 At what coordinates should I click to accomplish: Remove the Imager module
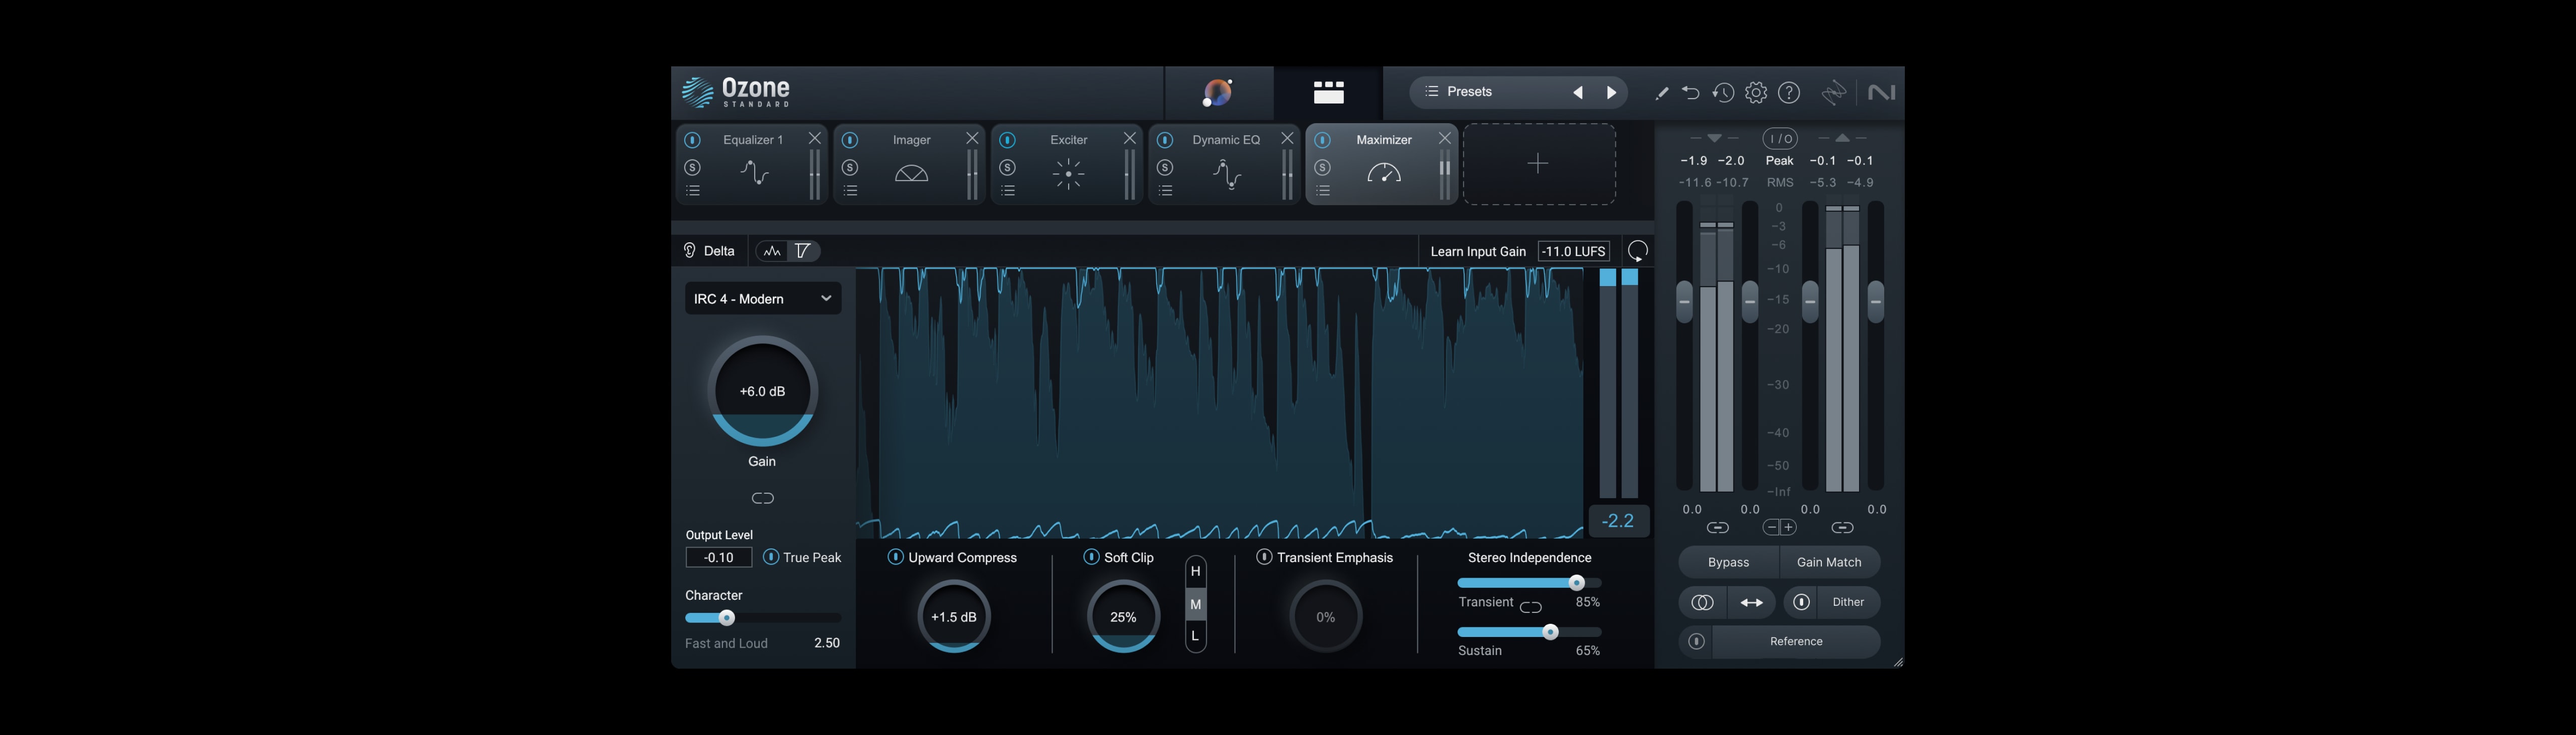pos(972,139)
